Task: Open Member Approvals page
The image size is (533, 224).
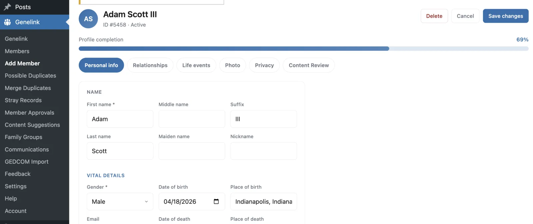Action: tap(29, 113)
